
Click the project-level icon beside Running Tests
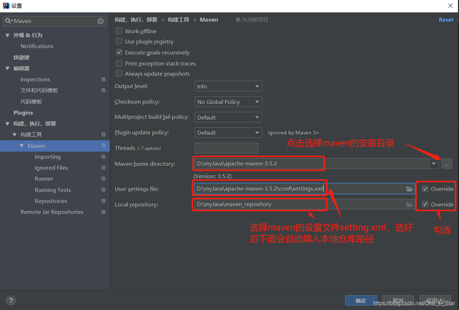click(103, 190)
